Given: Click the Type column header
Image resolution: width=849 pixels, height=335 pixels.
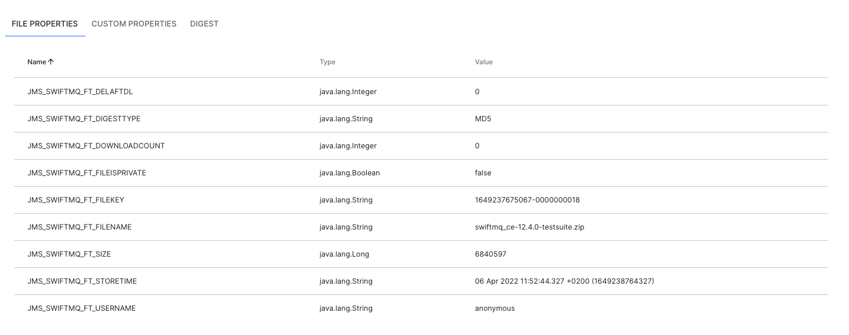Looking at the screenshot, I should [x=327, y=62].
